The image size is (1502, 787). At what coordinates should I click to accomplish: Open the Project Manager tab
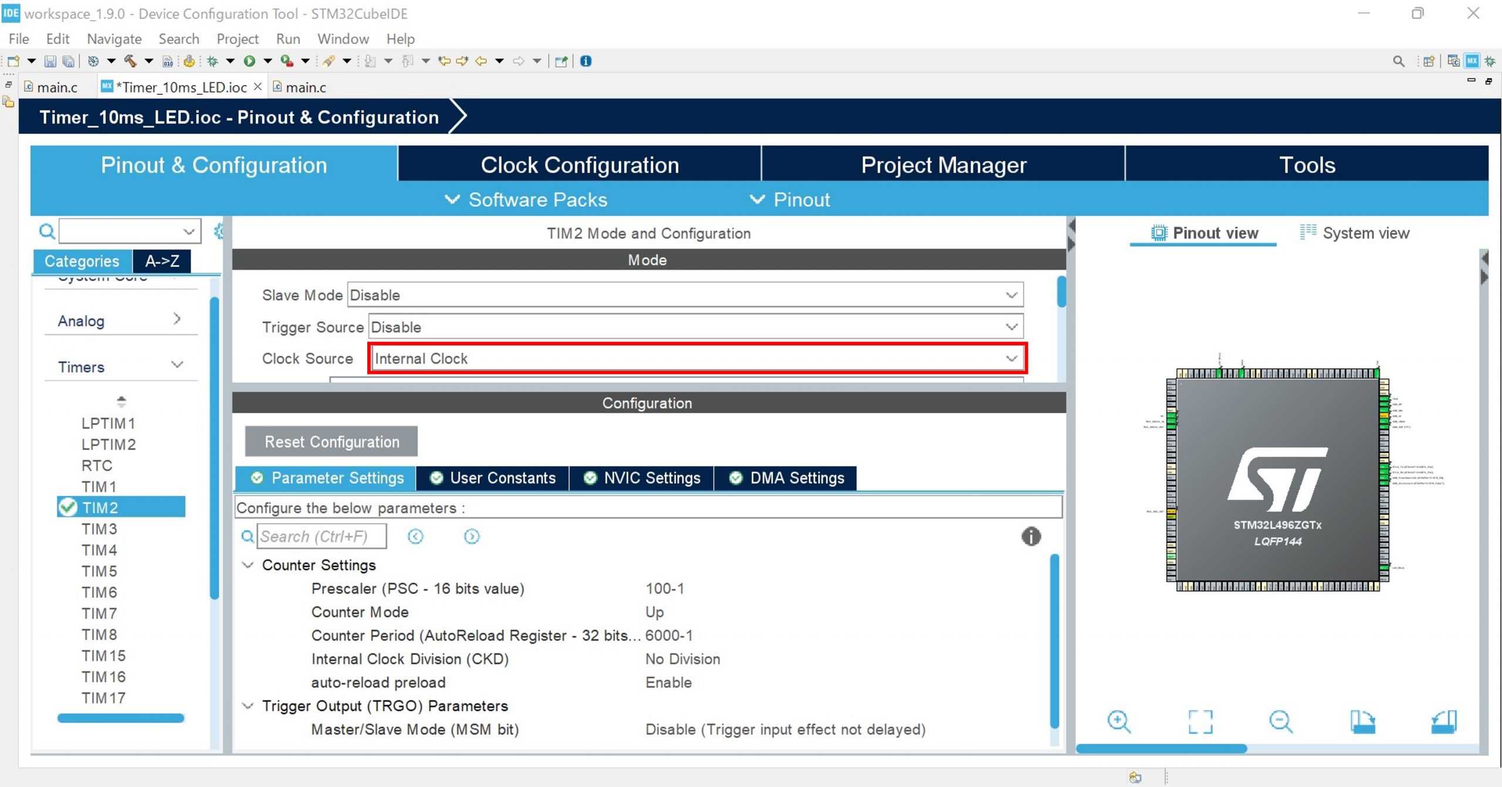(943, 165)
